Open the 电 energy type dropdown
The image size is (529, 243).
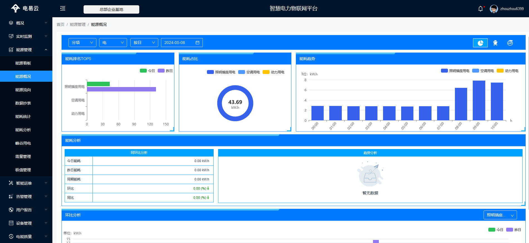click(113, 43)
